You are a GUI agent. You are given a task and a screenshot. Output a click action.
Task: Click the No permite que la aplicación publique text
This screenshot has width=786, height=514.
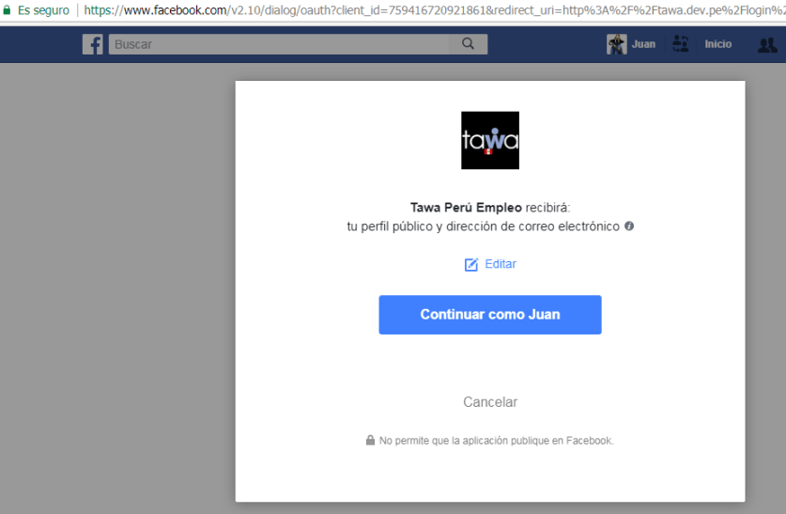pos(496,441)
